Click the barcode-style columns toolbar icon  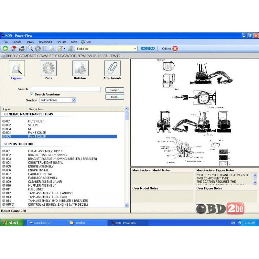click(x=44, y=49)
